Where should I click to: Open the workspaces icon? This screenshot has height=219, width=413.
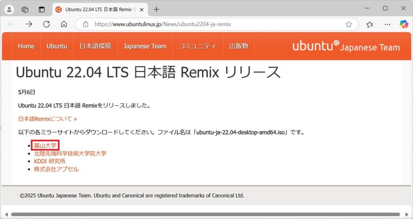point(25,10)
